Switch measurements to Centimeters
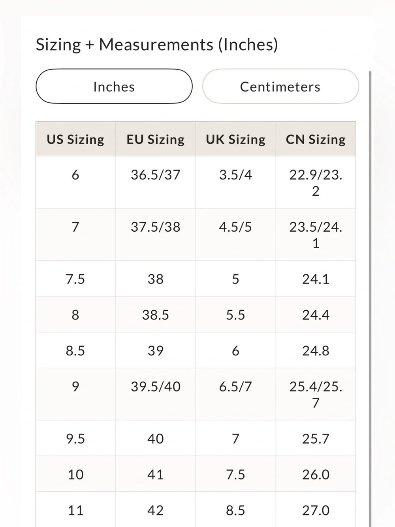The width and height of the screenshot is (395, 527). point(280,87)
